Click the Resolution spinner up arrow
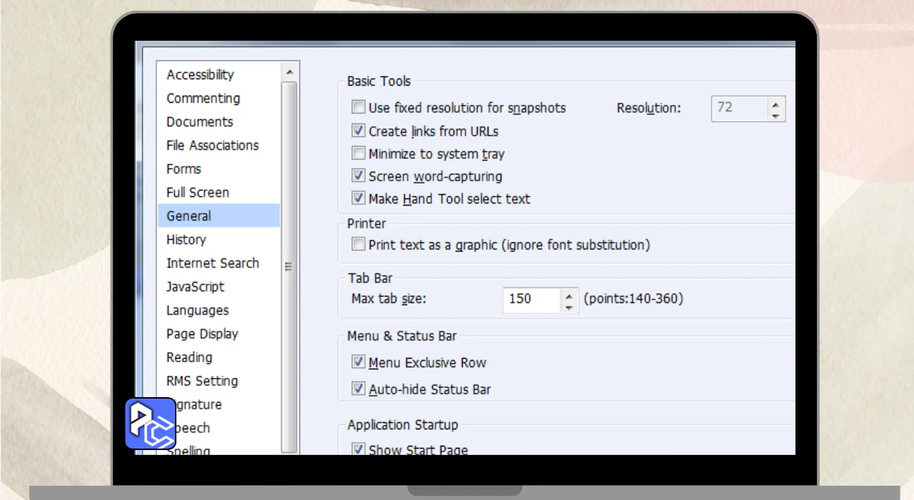This screenshot has height=500, width=914. (x=775, y=103)
